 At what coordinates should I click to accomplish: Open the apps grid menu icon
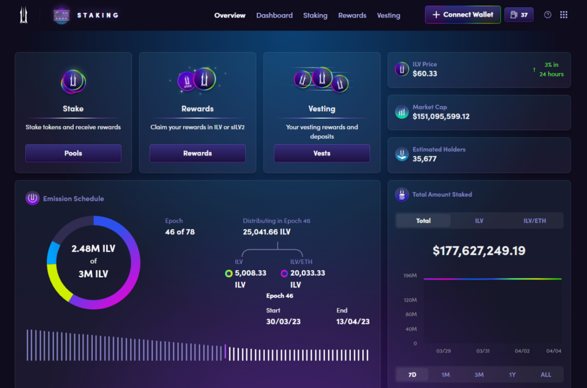564,14
